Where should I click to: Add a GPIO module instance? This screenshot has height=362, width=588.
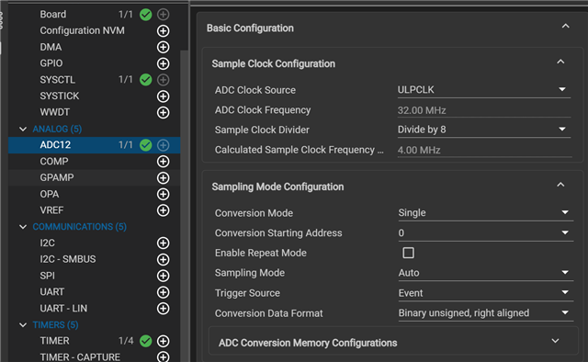[163, 63]
